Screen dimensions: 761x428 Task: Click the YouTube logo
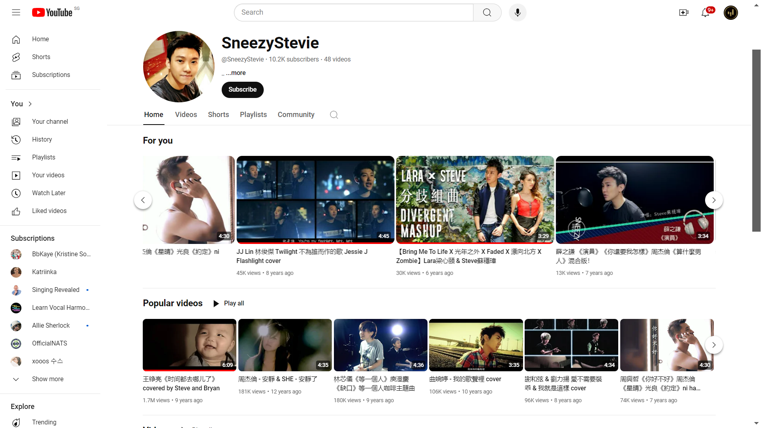[x=52, y=12]
